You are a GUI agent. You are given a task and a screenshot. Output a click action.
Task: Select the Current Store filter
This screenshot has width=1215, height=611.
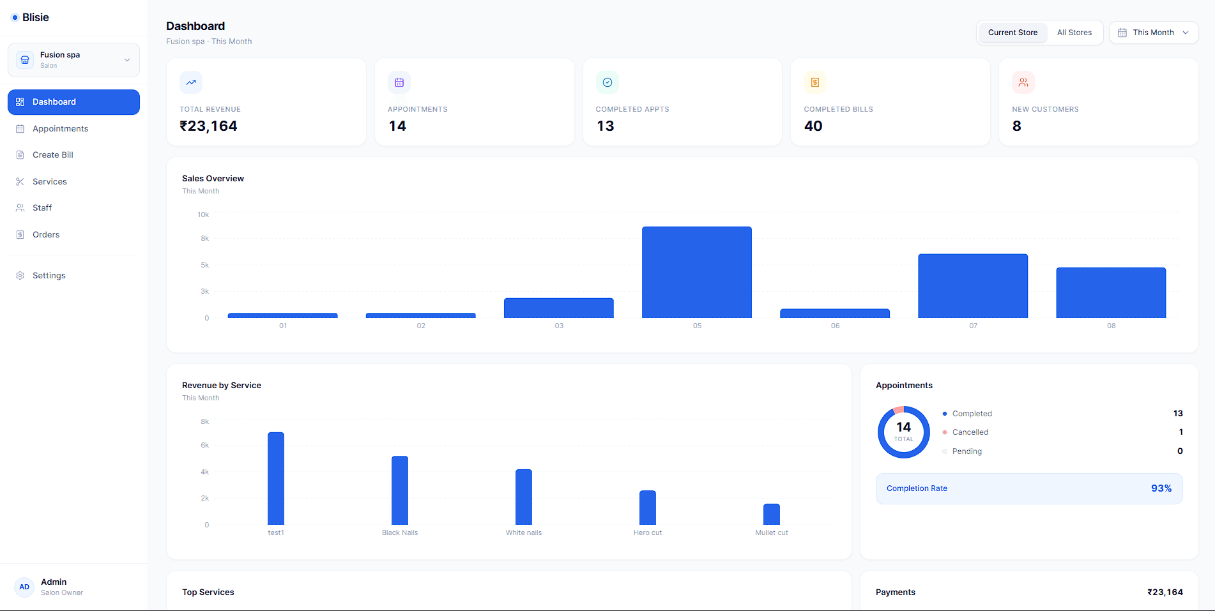pos(1012,32)
